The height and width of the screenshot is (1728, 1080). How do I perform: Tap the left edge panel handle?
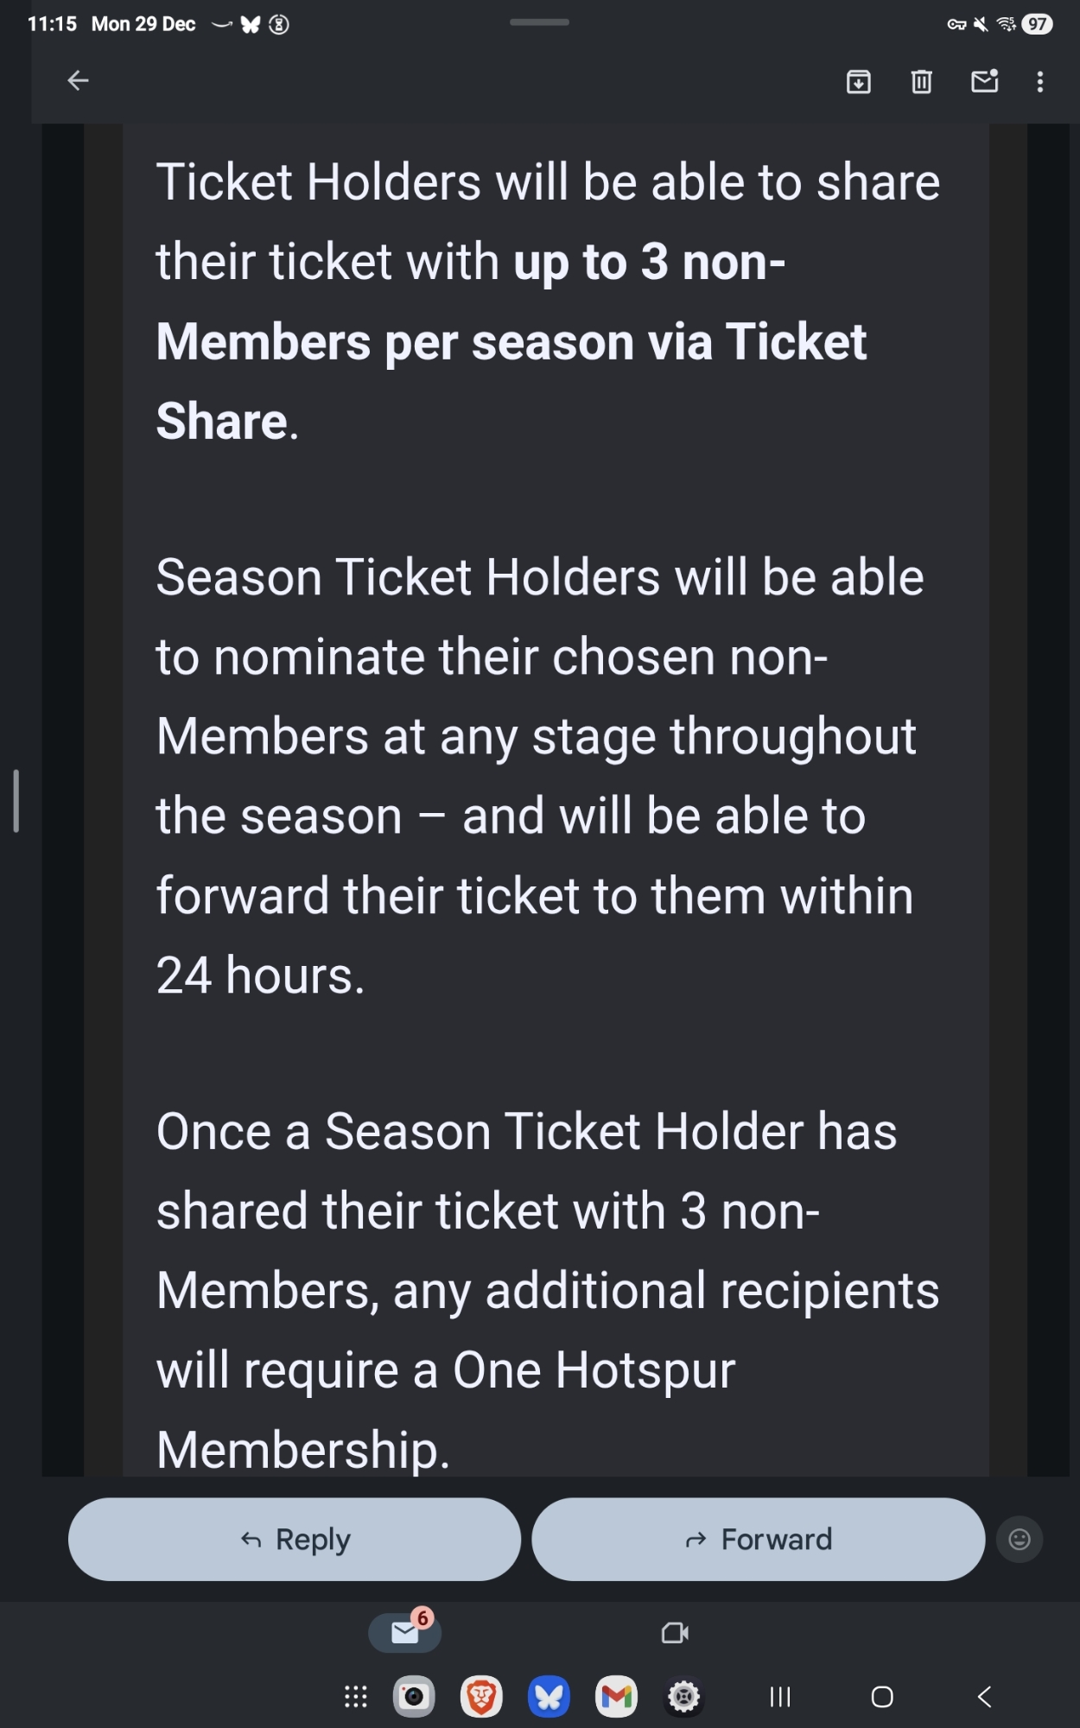(16, 801)
